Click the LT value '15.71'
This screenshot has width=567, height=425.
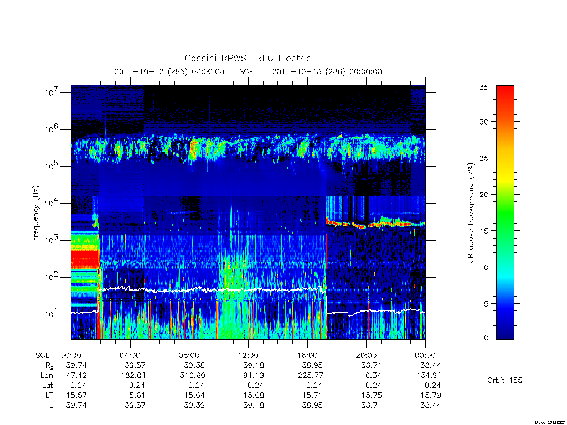coord(312,395)
